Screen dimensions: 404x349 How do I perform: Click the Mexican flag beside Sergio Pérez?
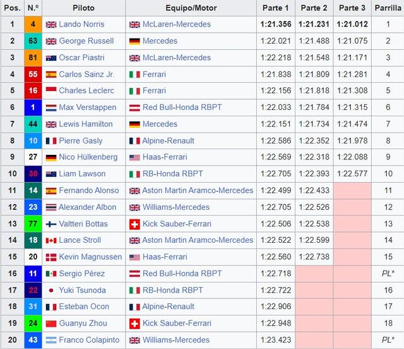coord(51,274)
